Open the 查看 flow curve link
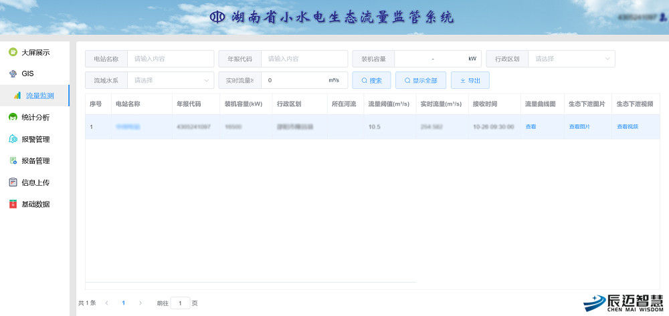This screenshot has height=316, width=669. 531,126
